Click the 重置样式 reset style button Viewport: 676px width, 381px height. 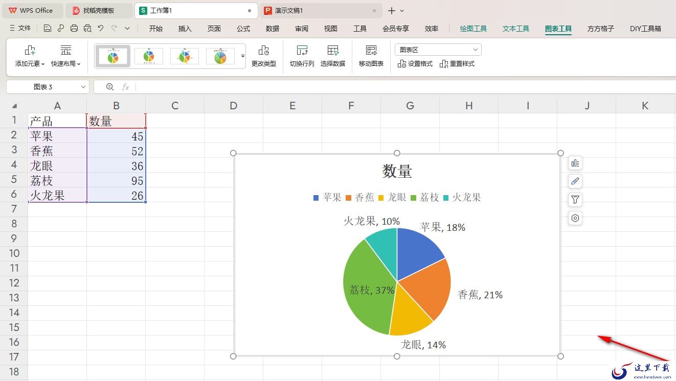point(457,64)
